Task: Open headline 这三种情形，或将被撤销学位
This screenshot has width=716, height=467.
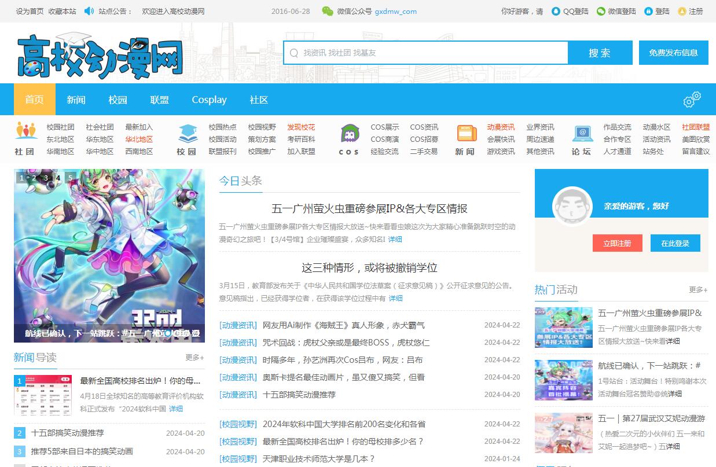Action: pyautogui.click(x=370, y=268)
